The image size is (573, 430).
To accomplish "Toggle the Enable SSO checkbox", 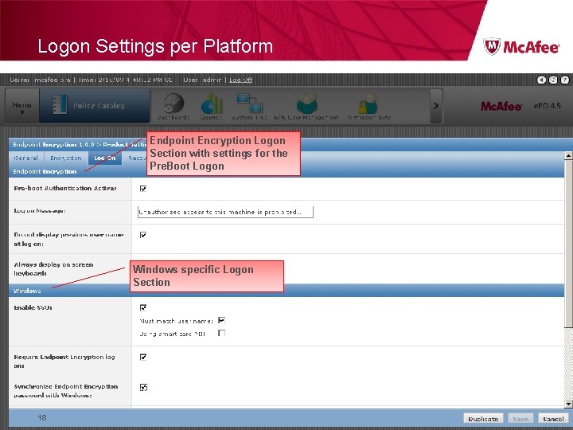I will click(x=143, y=308).
